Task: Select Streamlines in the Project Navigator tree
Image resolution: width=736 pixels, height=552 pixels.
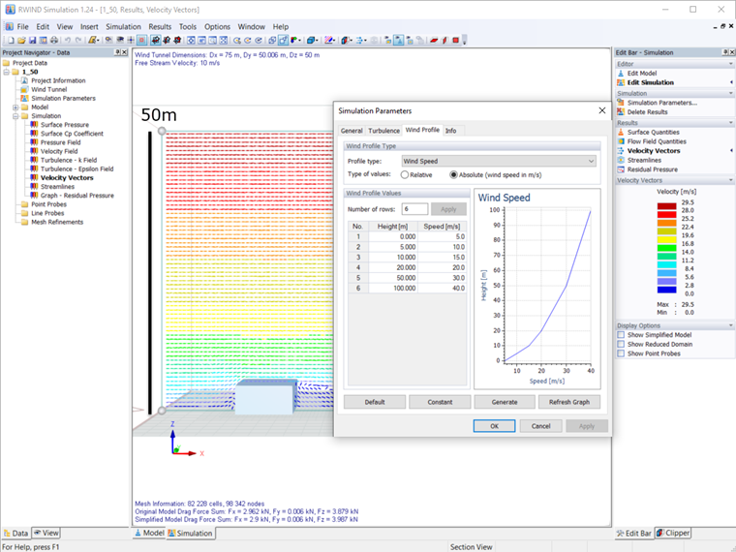Action: tap(57, 187)
